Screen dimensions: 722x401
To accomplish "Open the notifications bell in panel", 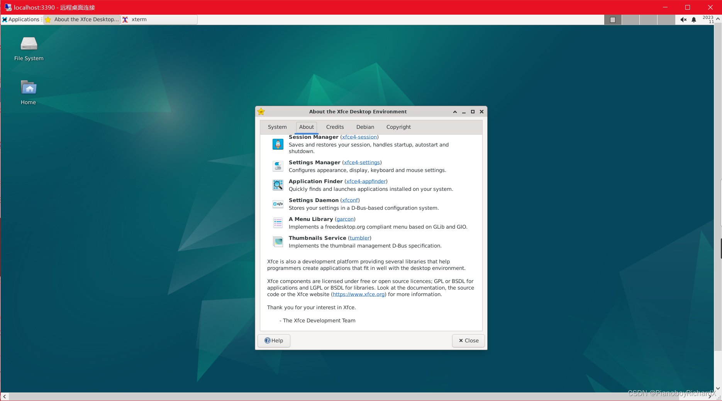I will [694, 20].
